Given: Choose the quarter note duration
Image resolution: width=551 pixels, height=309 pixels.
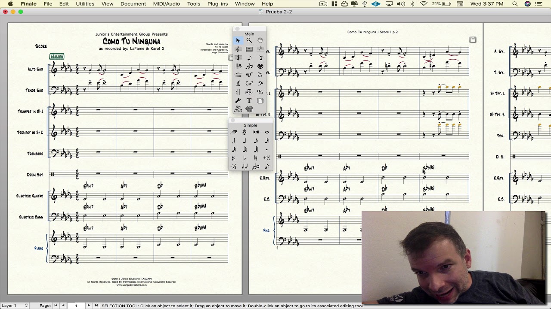Looking at the screenshot, I should [x=245, y=141].
